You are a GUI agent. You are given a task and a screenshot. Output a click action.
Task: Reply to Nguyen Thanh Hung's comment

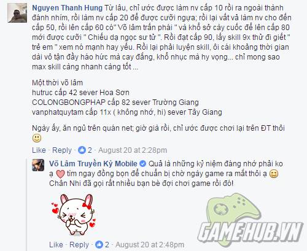click(x=62, y=150)
